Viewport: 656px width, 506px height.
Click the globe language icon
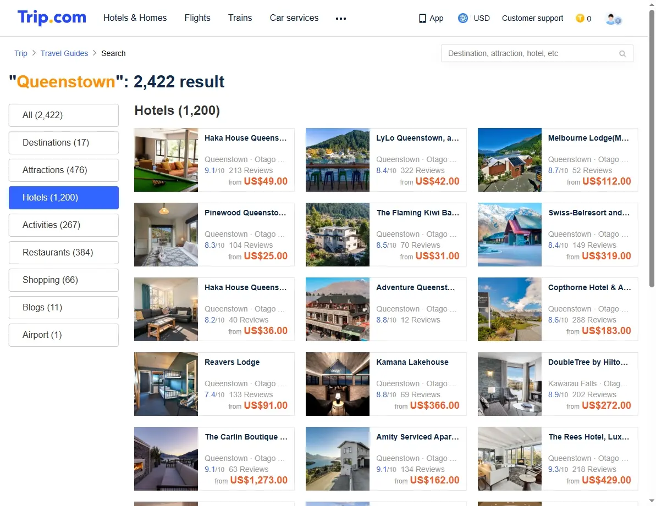(x=462, y=18)
